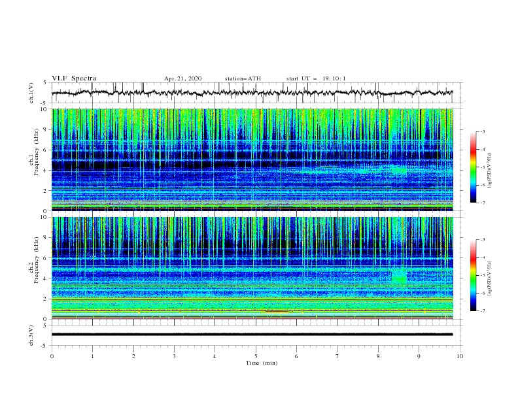Click the ch.2 spectrogram panel
The image size is (518, 400).
[x=252, y=268]
